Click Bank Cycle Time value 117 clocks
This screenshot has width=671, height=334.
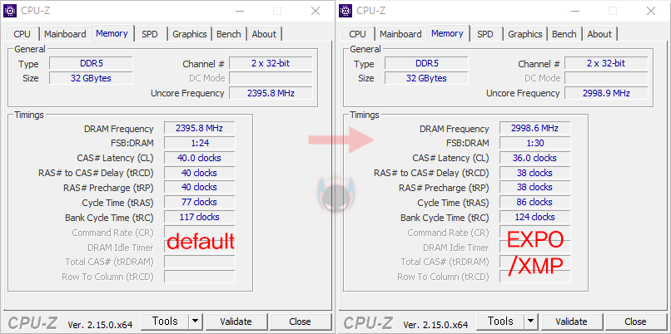200,217
